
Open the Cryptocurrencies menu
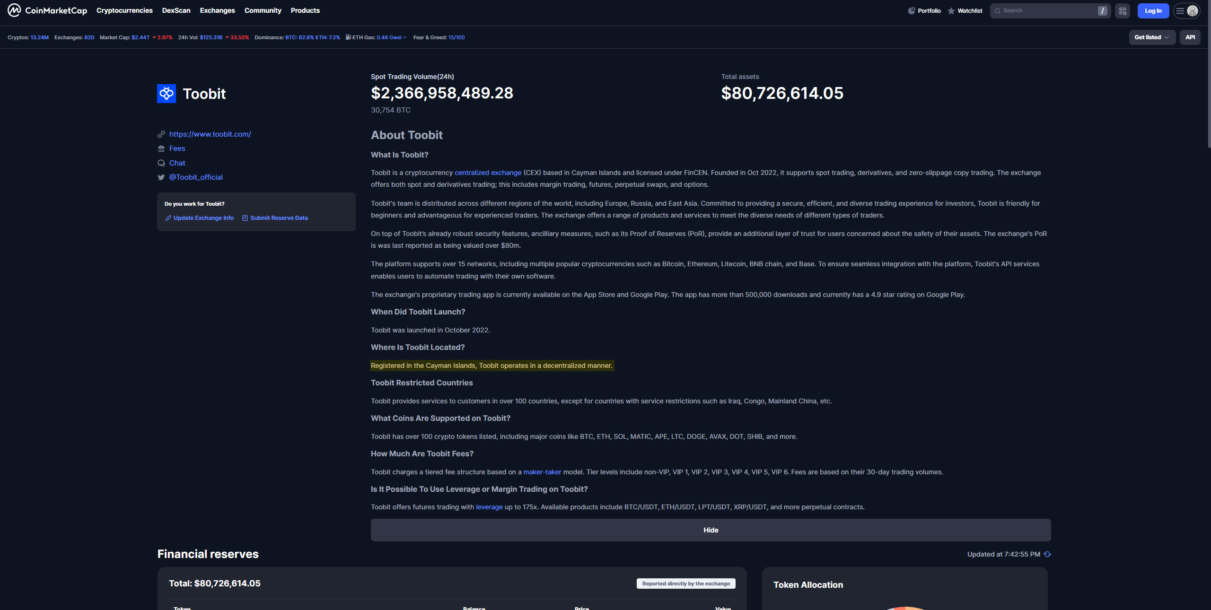pyautogui.click(x=124, y=10)
